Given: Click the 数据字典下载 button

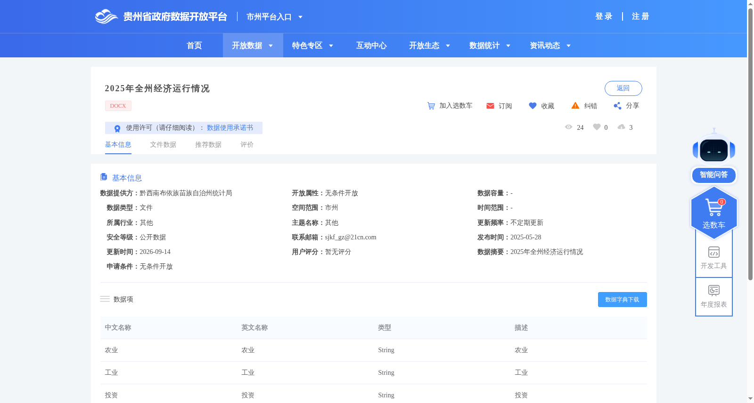Looking at the screenshot, I should coord(622,300).
